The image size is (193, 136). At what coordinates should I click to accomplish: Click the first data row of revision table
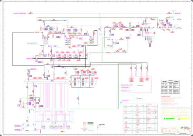pos(171,84)
